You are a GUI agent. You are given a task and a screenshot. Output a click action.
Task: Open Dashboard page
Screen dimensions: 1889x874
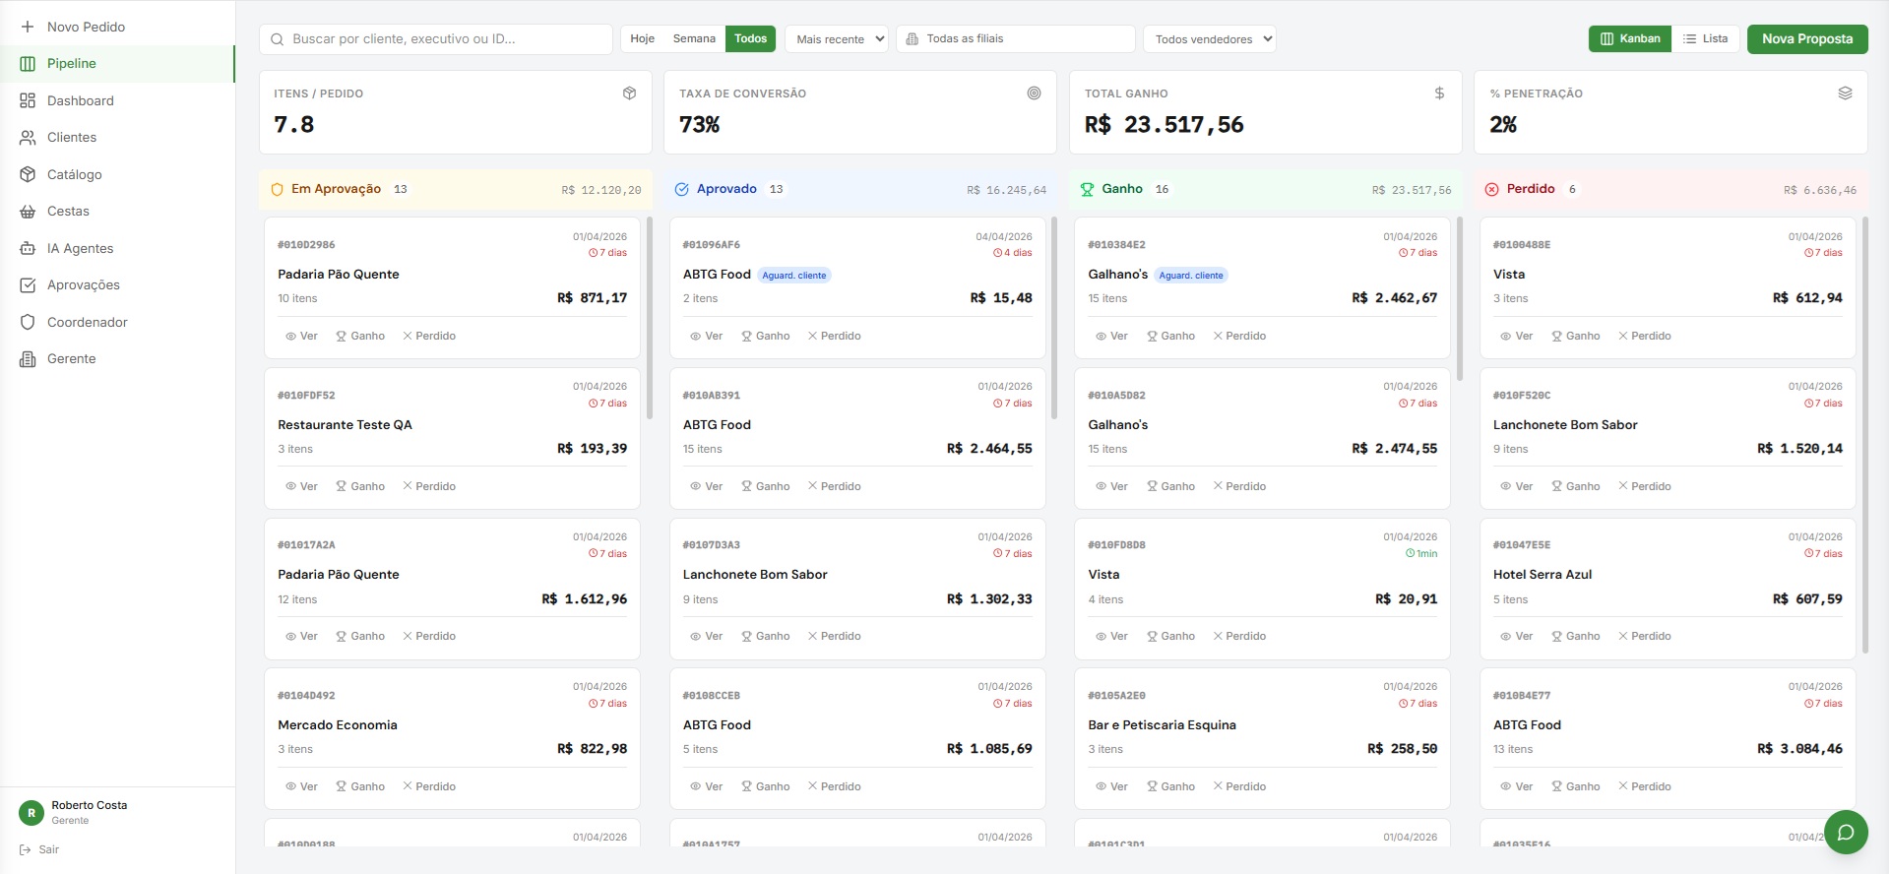(80, 100)
